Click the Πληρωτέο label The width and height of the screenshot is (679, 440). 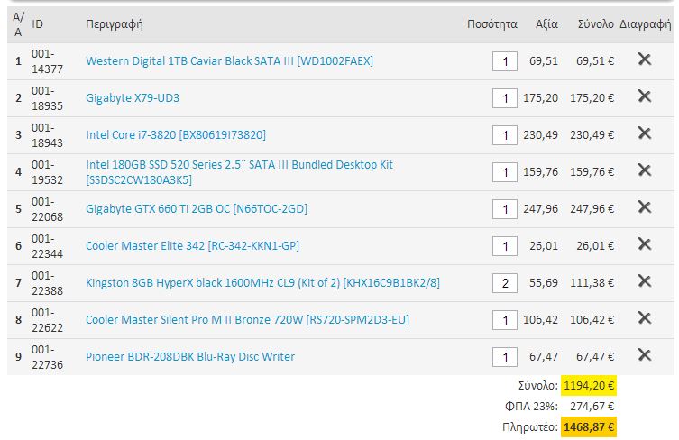pos(530,428)
